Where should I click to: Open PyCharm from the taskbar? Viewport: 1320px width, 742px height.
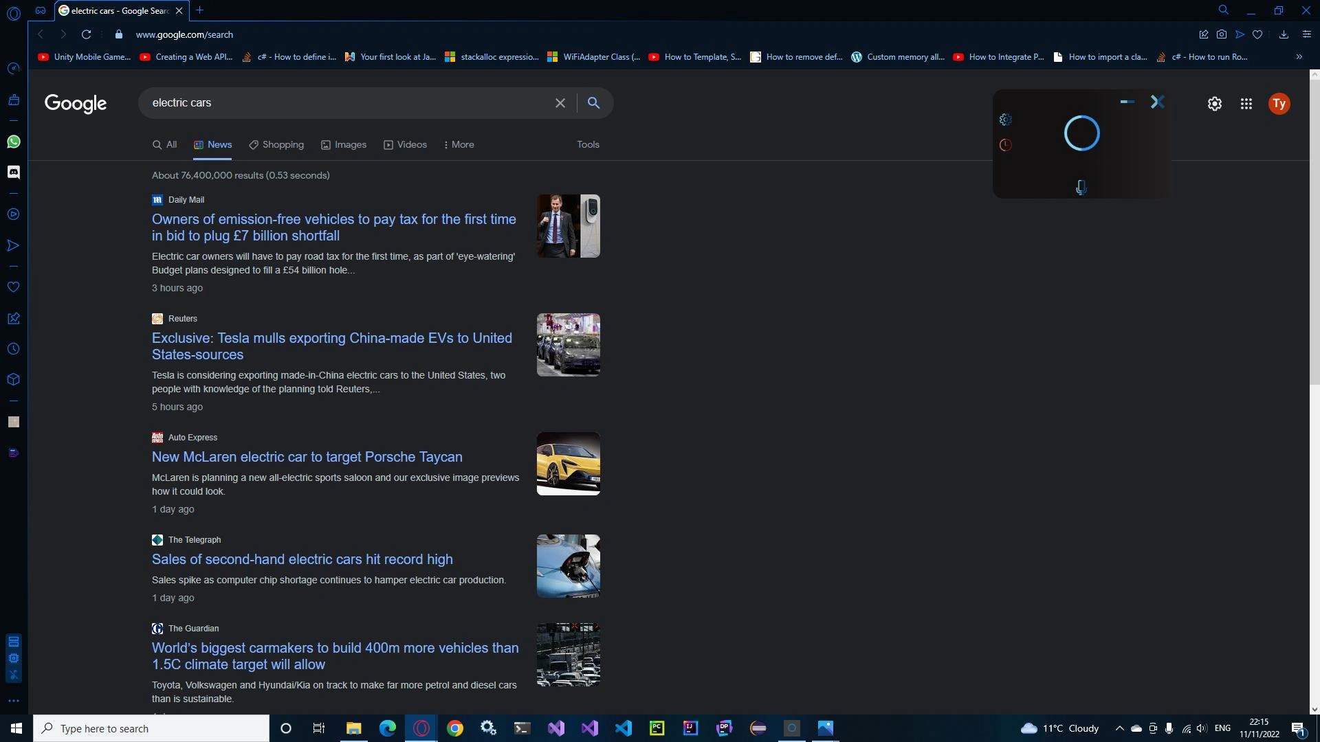click(x=657, y=728)
